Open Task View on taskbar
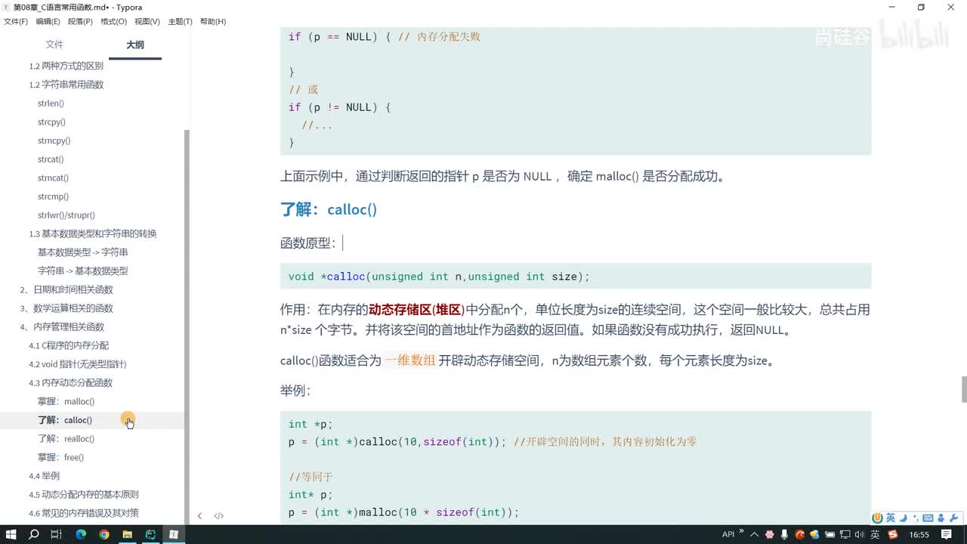This screenshot has width=967, height=544. [x=57, y=534]
